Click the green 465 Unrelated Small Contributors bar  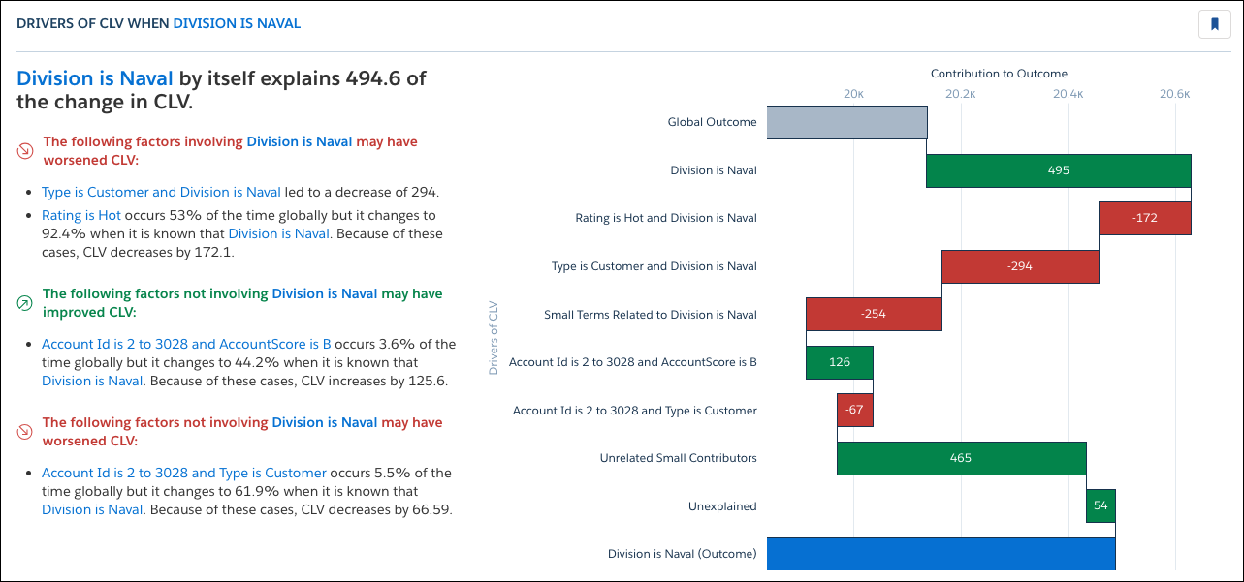point(961,458)
